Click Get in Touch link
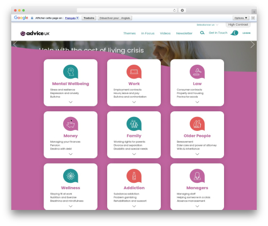268x226 pixels. tap(218, 33)
